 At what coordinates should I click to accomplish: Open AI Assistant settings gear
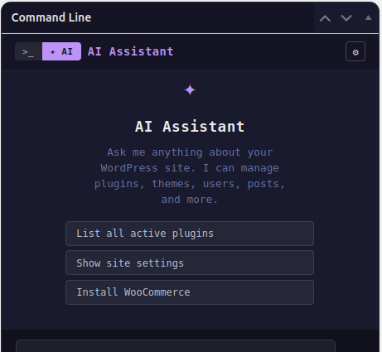pyautogui.click(x=355, y=51)
